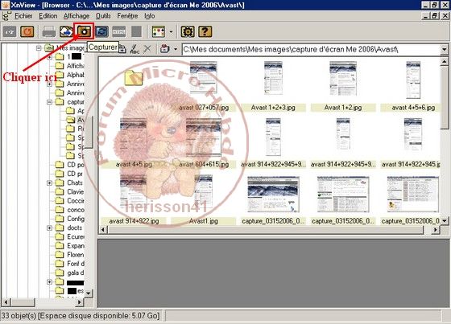Click the path address field
Screen dimensions: 451x324
[312, 49]
